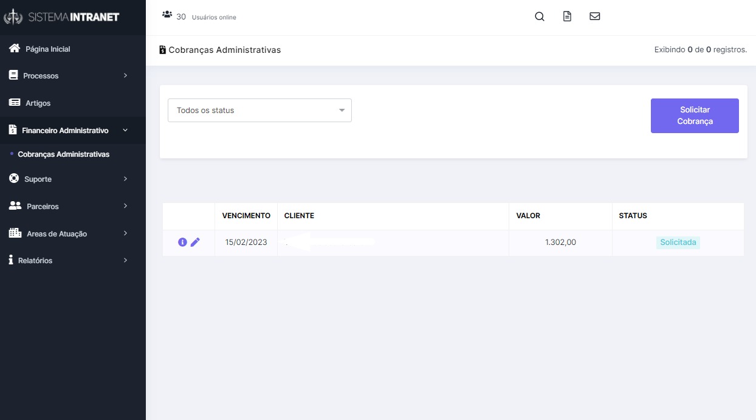Click the Solicitada status badge

pyautogui.click(x=678, y=243)
